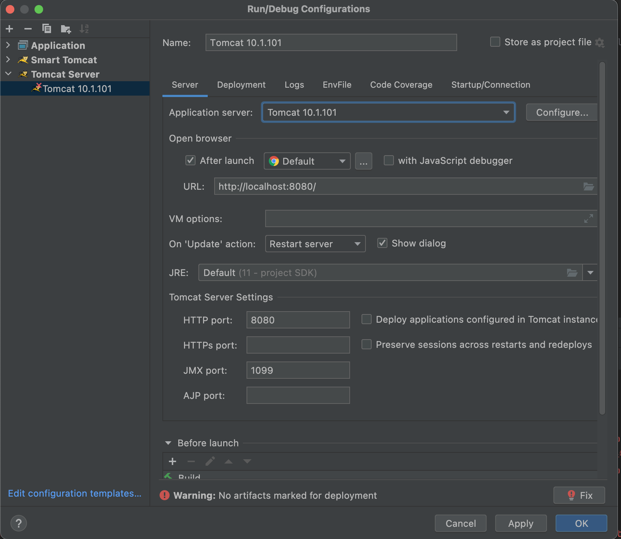This screenshot has width=621, height=539.
Task: Open On 'Update' action dropdown
Action: point(315,244)
